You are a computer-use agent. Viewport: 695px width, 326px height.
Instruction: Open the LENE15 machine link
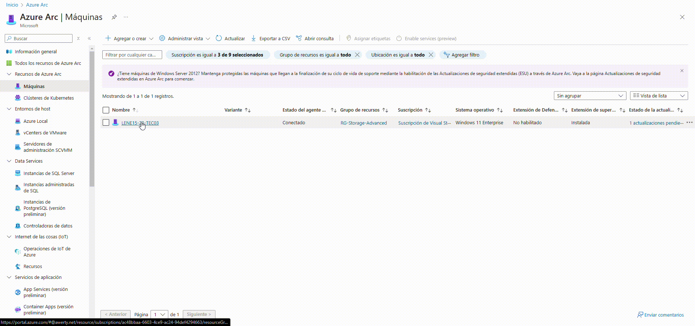(x=140, y=123)
